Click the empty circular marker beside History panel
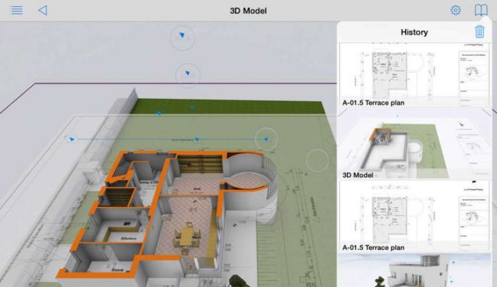Viewport: 497px width, 287px height. (x=317, y=160)
